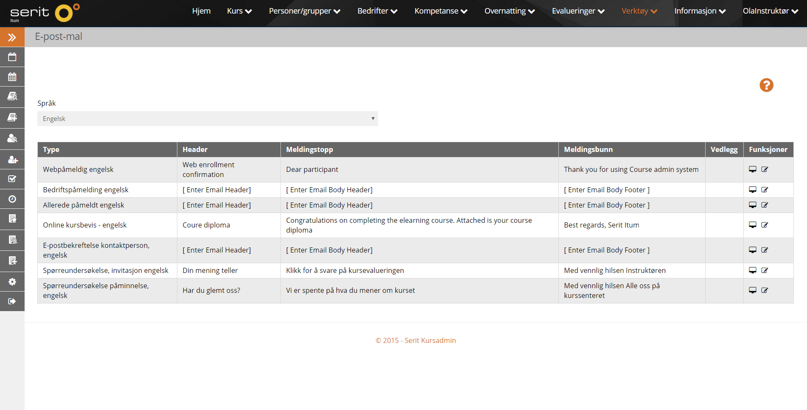Screen dimensions: 807x410
Task: Open the checkmark task icon in sidebar
Action: (x=12, y=179)
